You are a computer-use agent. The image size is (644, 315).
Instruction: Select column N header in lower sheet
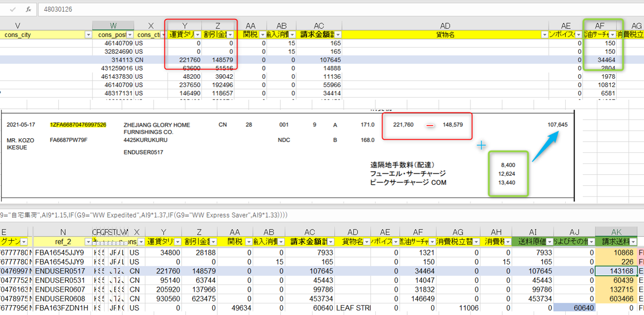click(x=63, y=232)
